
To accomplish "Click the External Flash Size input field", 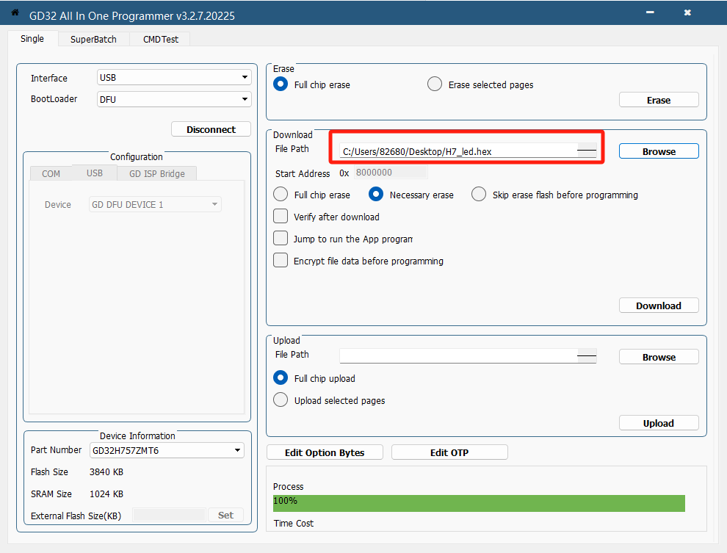I will (x=169, y=515).
